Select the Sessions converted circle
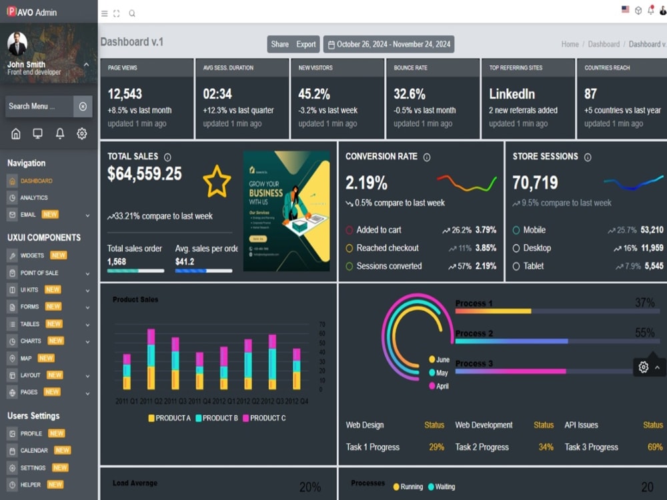Viewport: 667px width, 500px height. point(350,267)
